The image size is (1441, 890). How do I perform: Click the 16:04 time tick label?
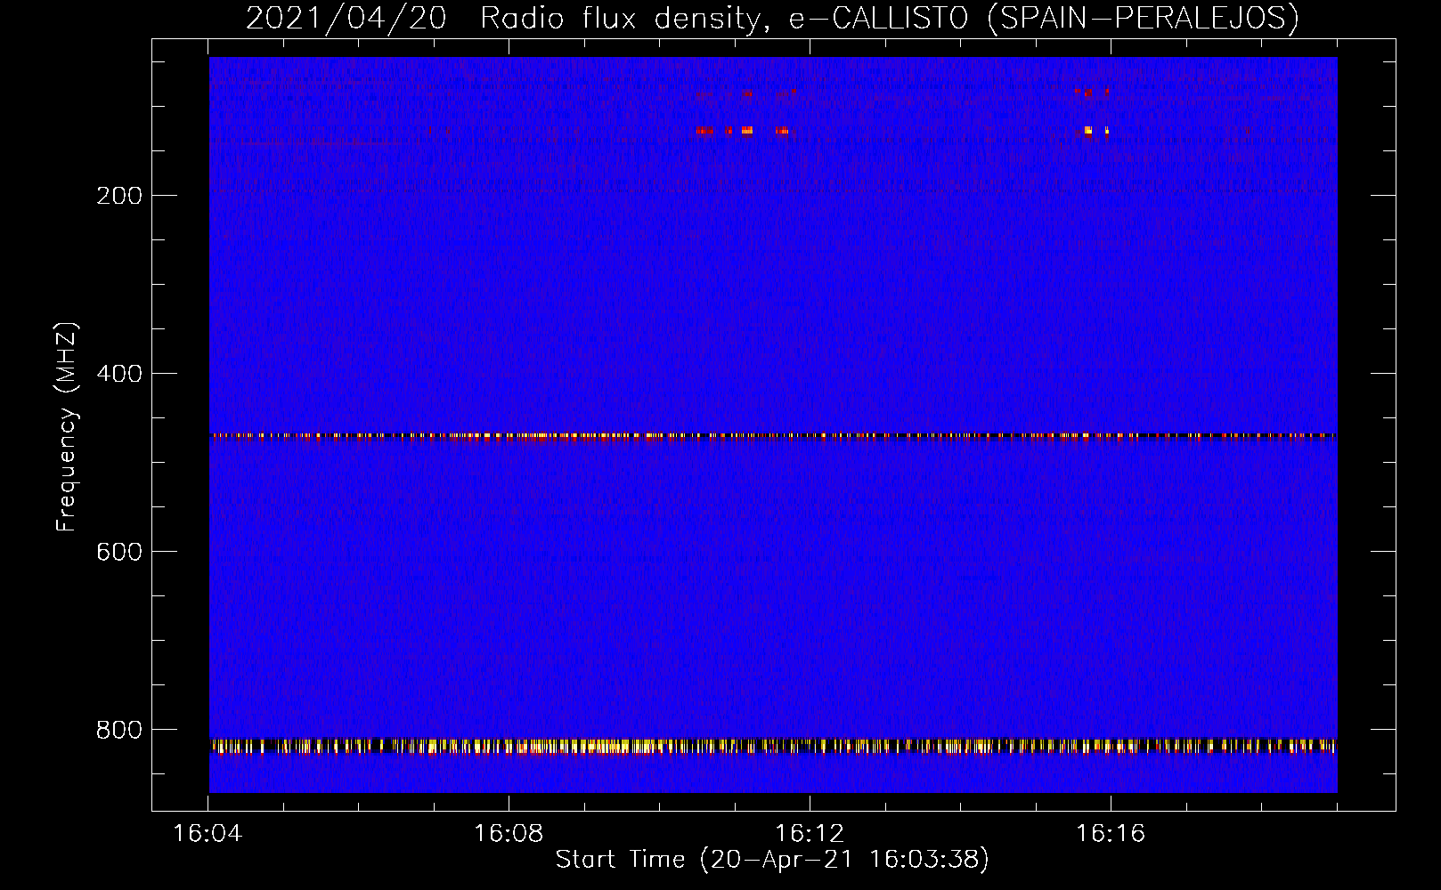(x=208, y=834)
